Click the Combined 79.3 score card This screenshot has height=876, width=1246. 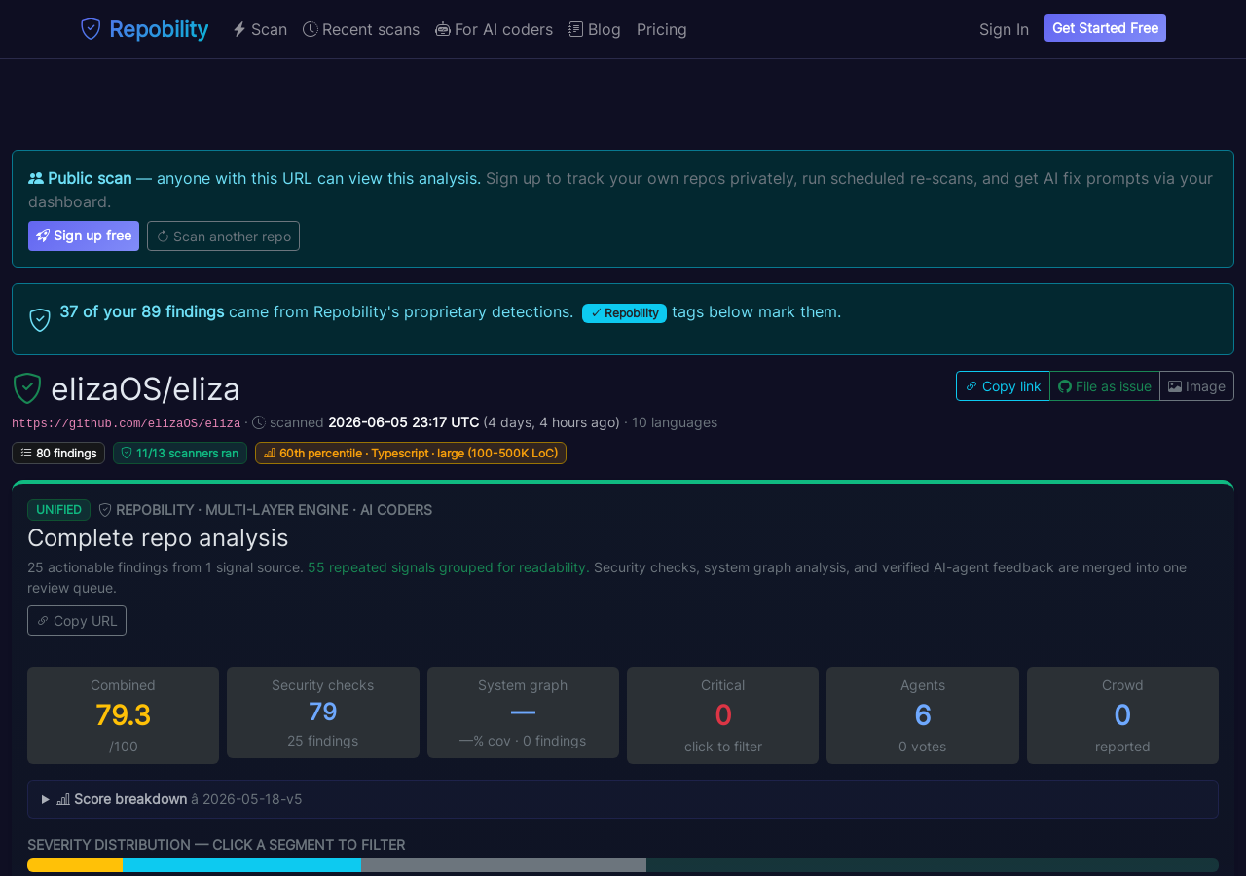pyautogui.click(x=123, y=715)
